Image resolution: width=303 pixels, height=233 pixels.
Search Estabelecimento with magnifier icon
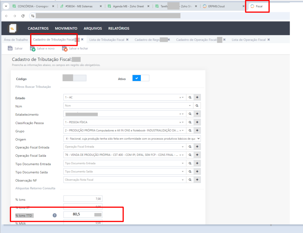point(190,114)
